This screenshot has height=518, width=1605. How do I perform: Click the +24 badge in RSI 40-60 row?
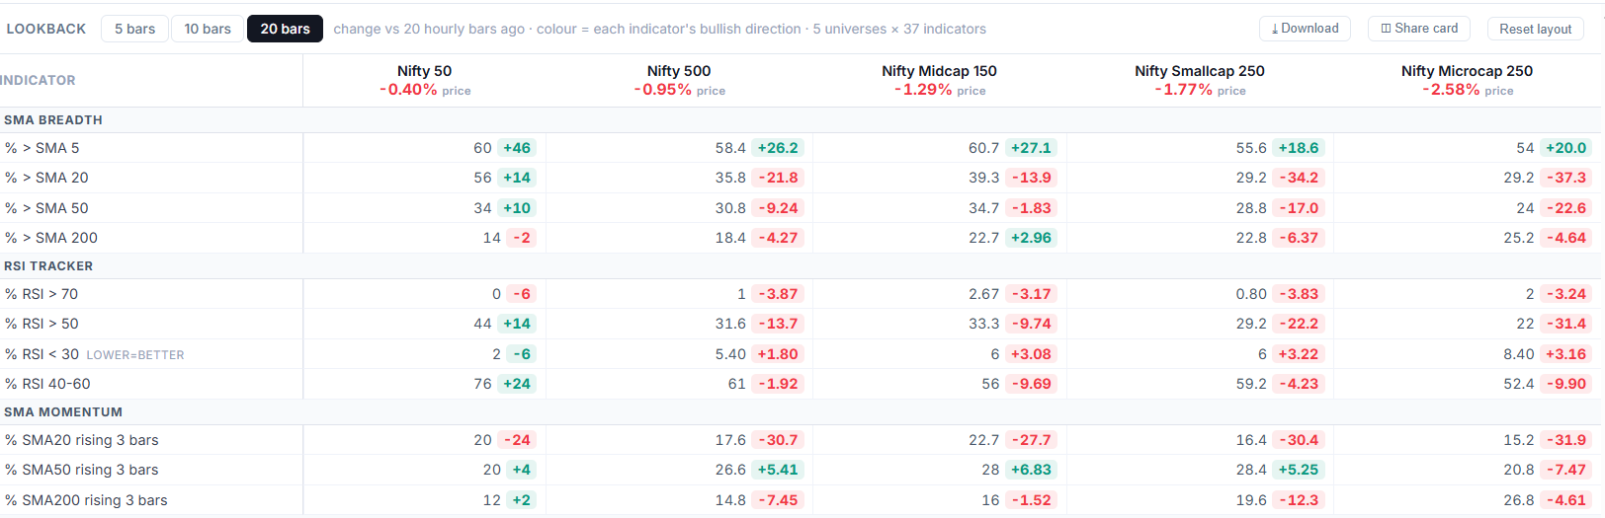tap(517, 384)
